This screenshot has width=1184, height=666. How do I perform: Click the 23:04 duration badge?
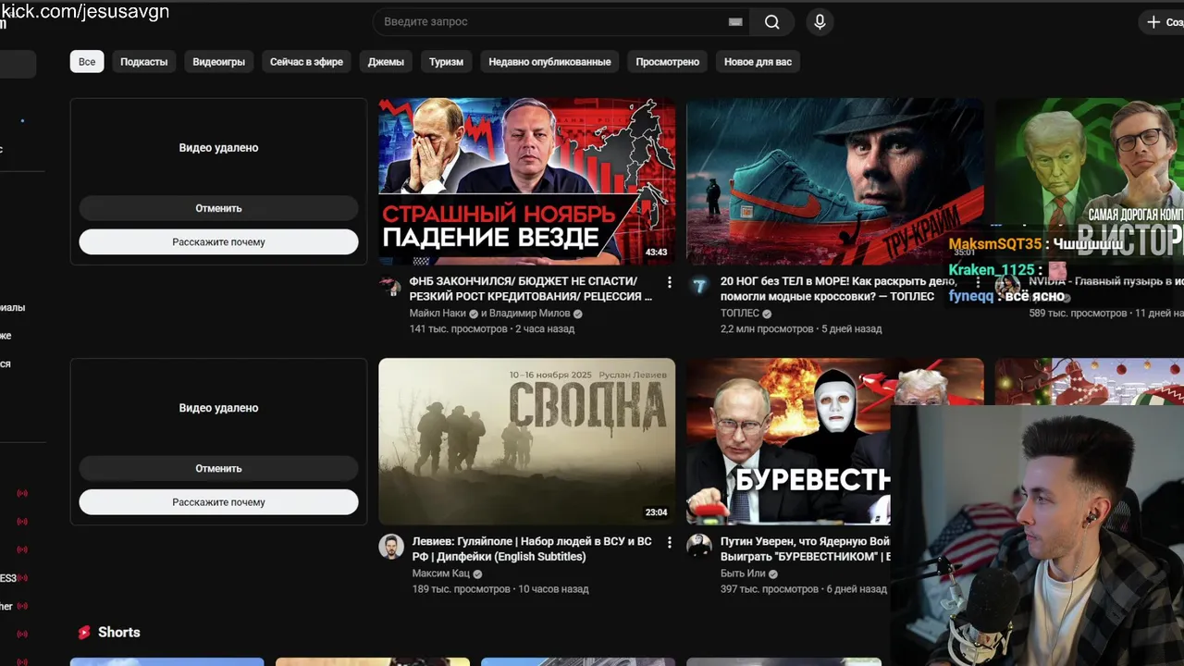pos(656,512)
